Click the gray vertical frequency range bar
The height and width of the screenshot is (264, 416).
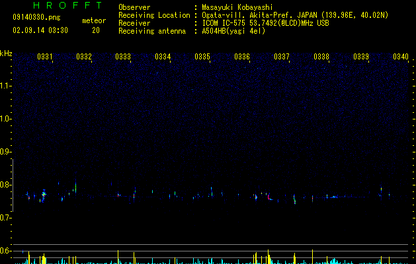pos(13,185)
